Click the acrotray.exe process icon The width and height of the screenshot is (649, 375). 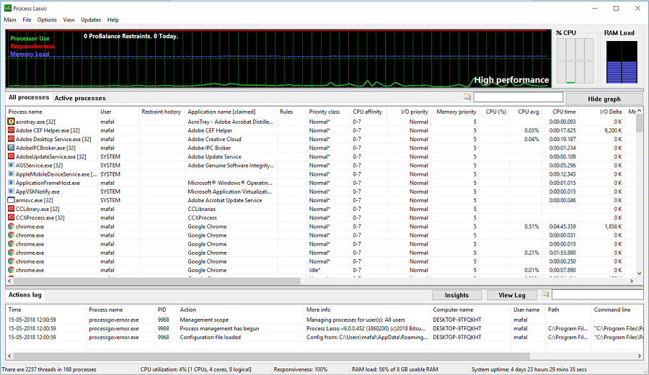coord(11,122)
